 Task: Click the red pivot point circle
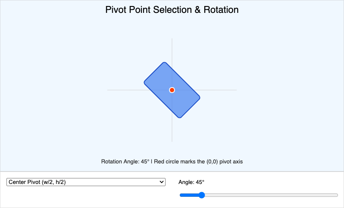pos(172,90)
